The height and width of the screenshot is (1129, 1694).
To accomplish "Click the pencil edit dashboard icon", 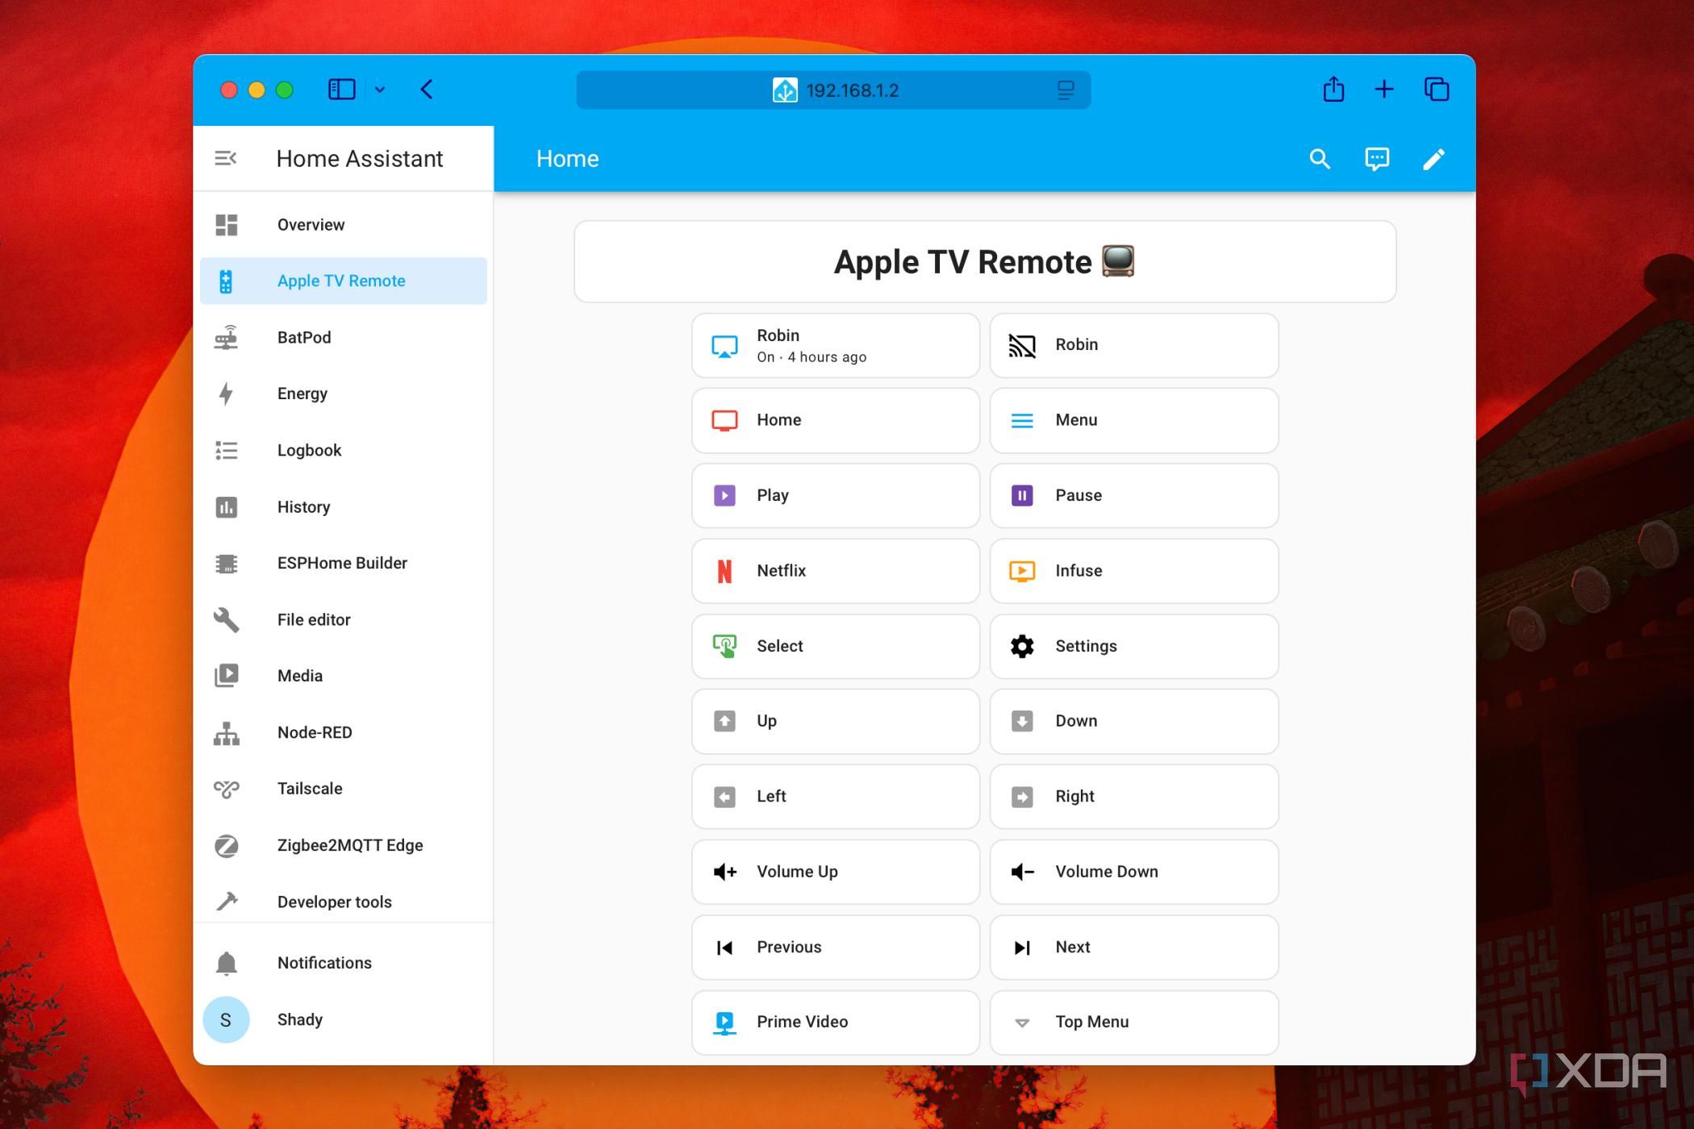I will (1433, 159).
